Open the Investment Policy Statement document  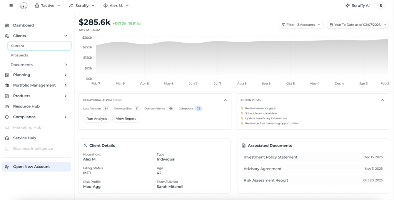270,157
